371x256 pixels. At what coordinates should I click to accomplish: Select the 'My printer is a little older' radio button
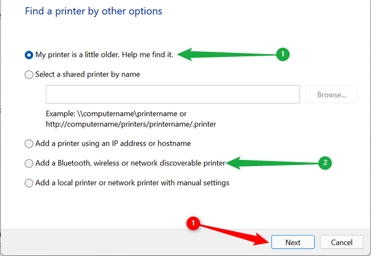[x=29, y=55]
